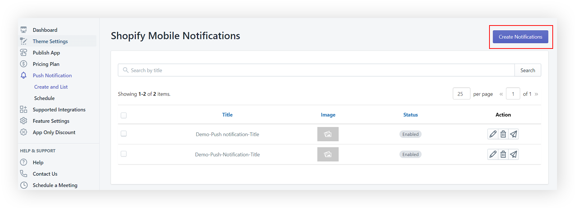Sort the table by the Title column

tap(227, 114)
